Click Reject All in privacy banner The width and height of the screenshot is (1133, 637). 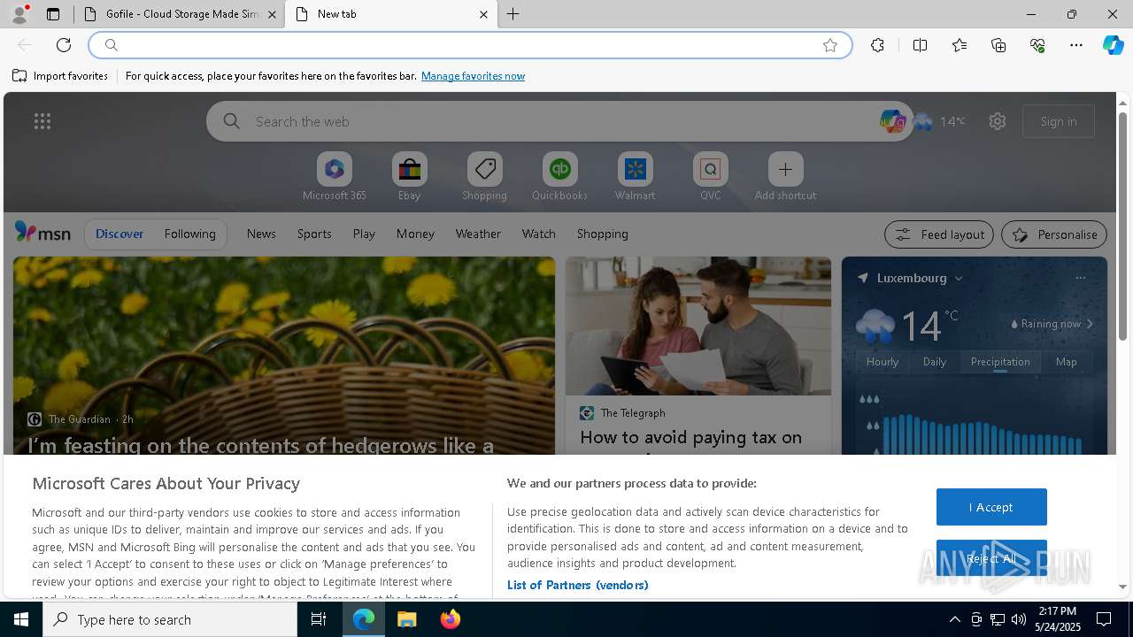click(x=991, y=558)
